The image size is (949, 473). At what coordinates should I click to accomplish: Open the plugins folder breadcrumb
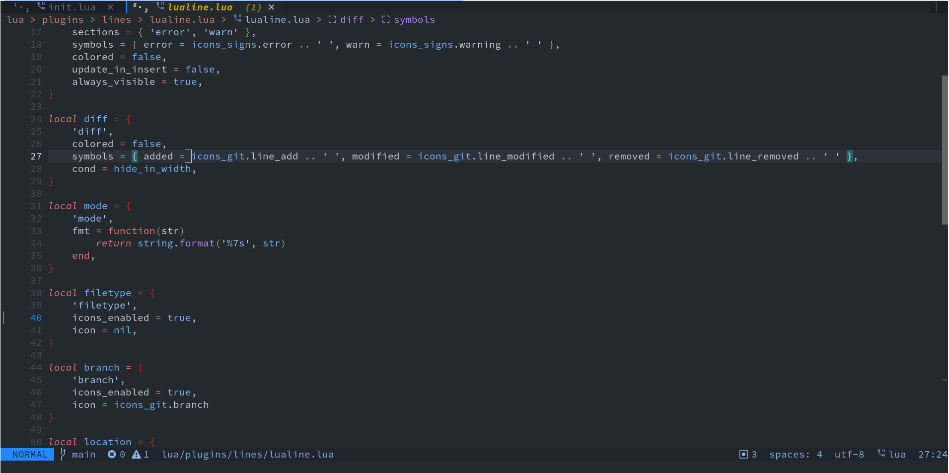pos(63,19)
